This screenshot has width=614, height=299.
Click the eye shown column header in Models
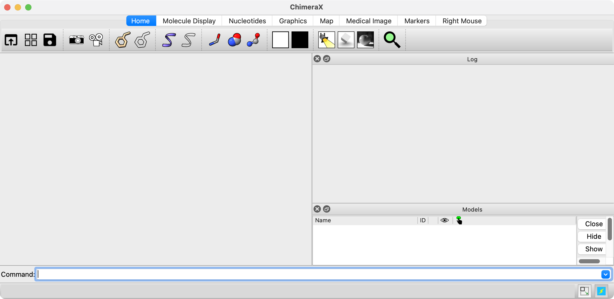[x=444, y=220]
